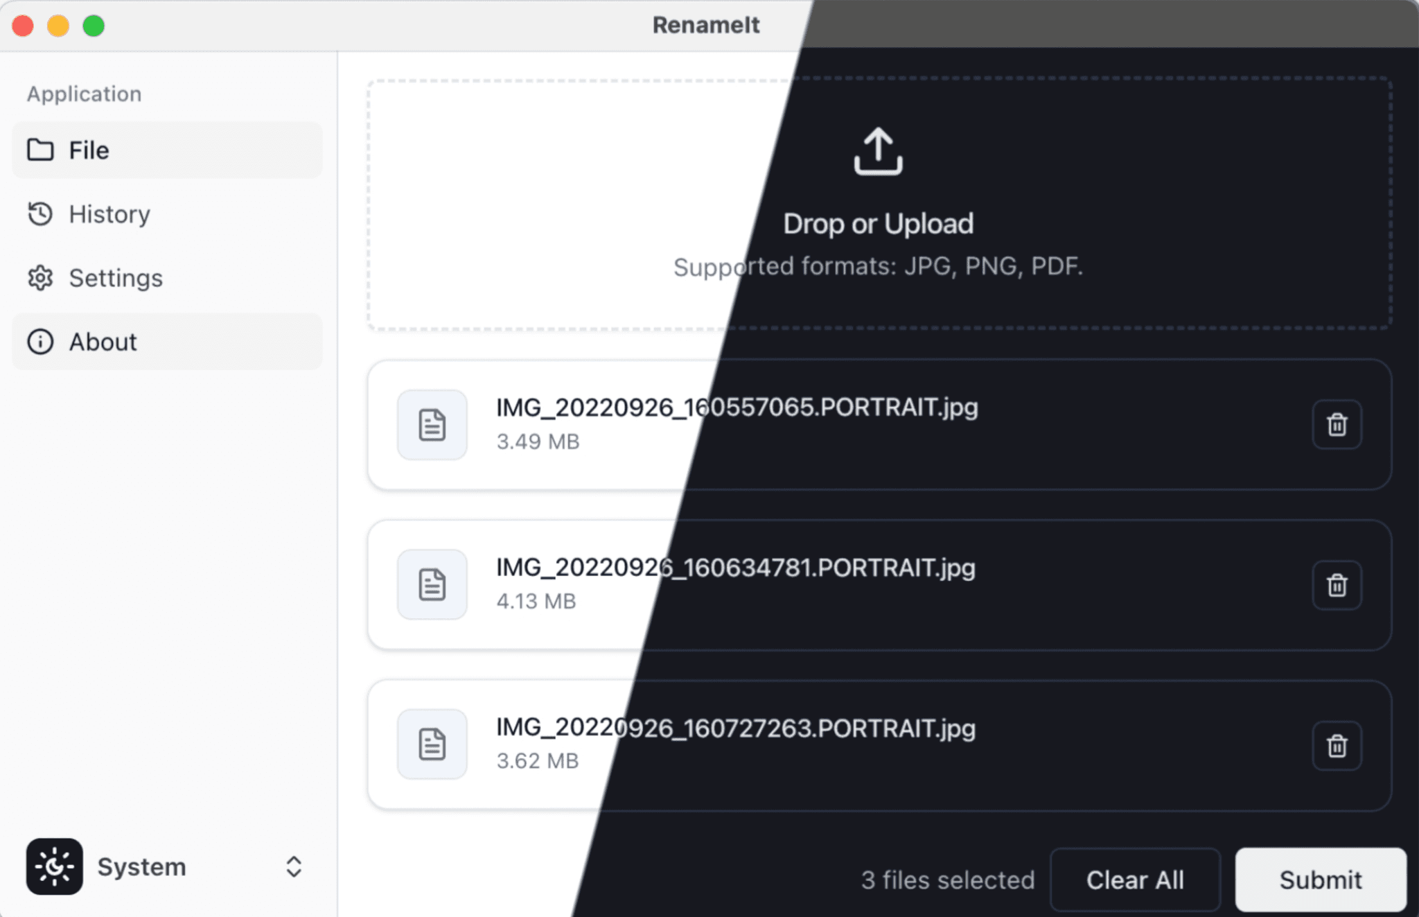Image resolution: width=1419 pixels, height=917 pixels.
Task: Show the About page
Action: (167, 342)
